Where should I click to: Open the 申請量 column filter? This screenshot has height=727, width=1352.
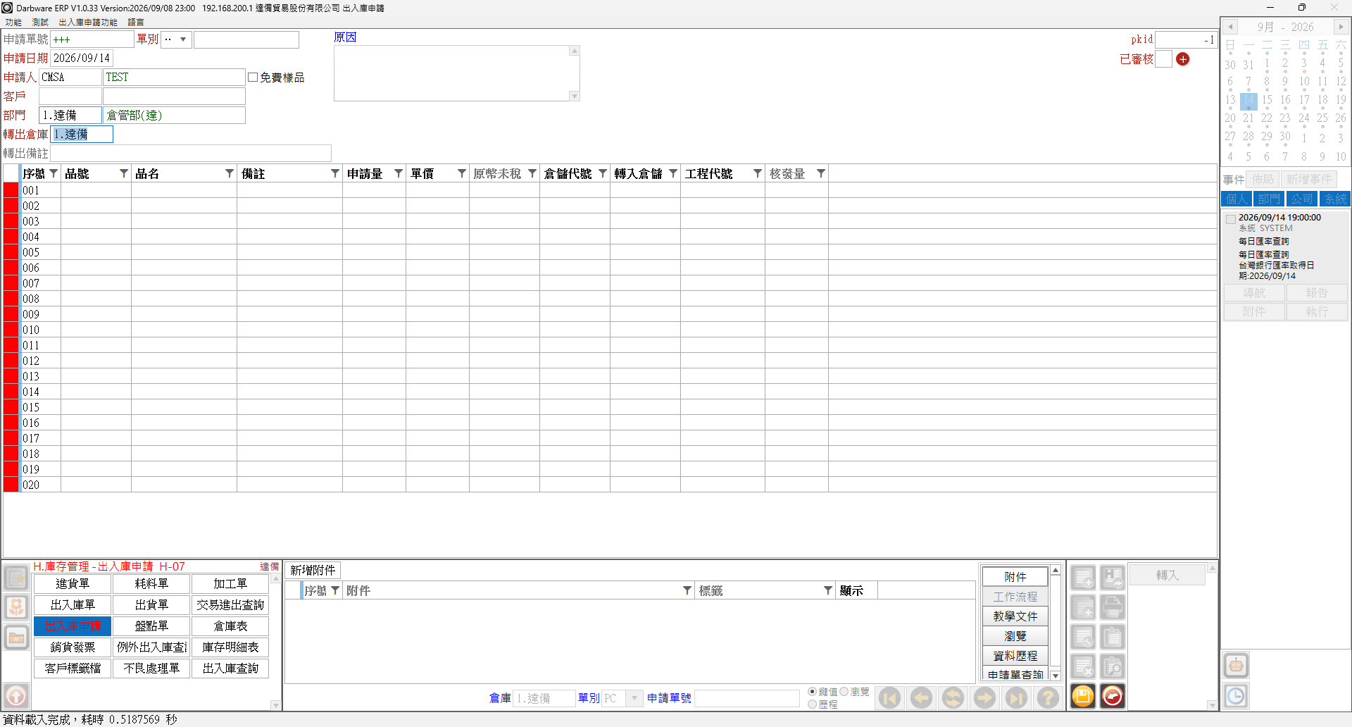(399, 173)
